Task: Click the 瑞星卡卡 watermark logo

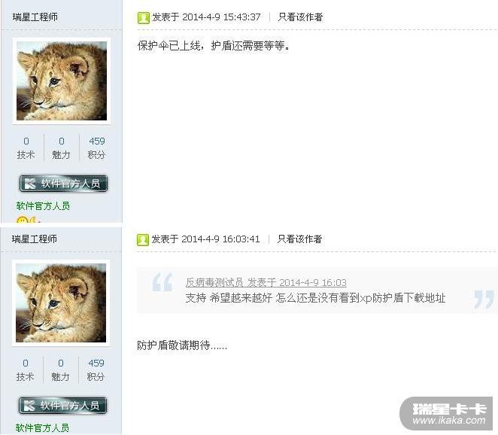Action: tap(446, 413)
